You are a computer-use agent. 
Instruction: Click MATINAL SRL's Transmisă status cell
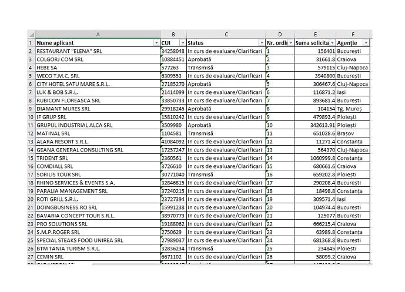(x=226, y=133)
